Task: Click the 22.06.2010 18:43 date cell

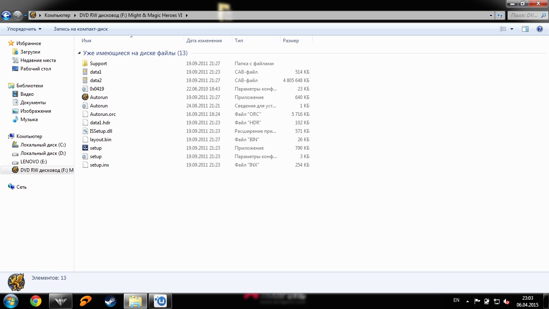Action: pyautogui.click(x=203, y=89)
